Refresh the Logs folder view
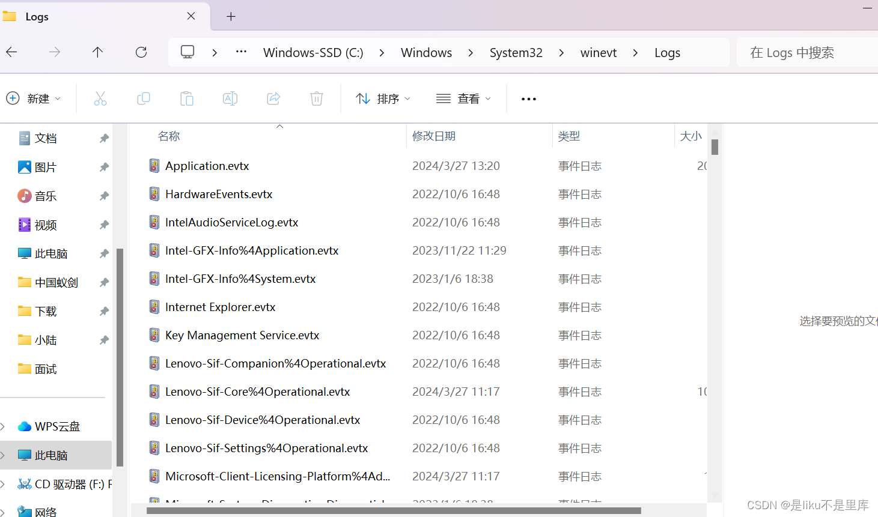 coord(141,52)
